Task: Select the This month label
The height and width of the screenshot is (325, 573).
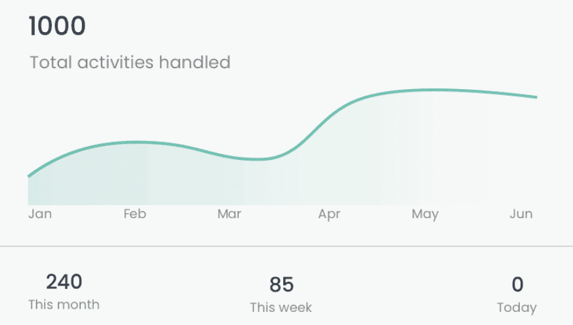Action: [64, 305]
